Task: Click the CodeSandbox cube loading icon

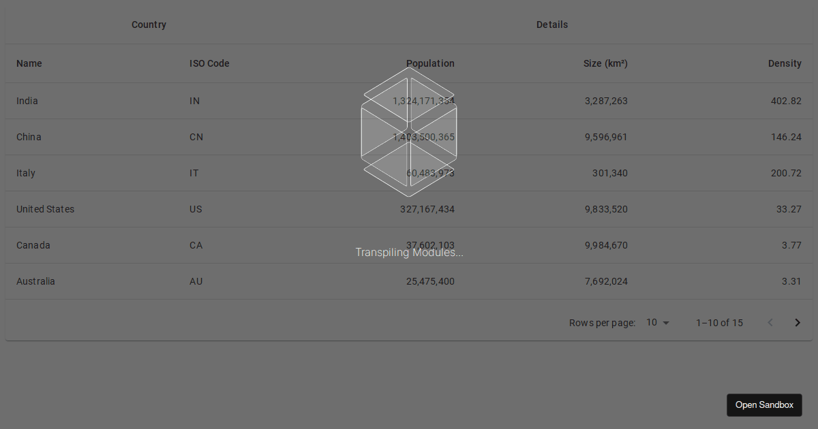Action: [409, 136]
